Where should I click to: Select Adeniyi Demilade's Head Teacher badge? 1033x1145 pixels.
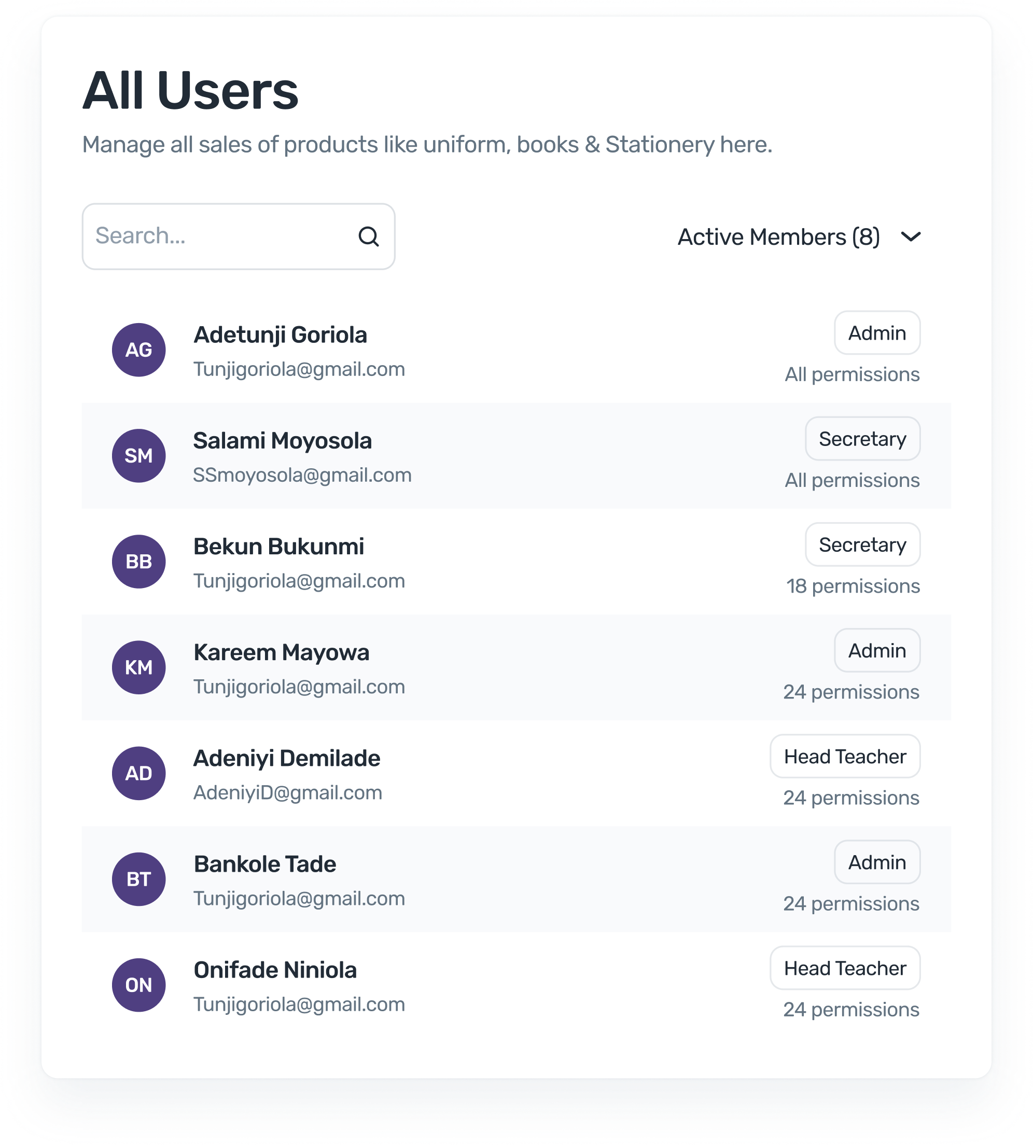(x=844, y=756)
